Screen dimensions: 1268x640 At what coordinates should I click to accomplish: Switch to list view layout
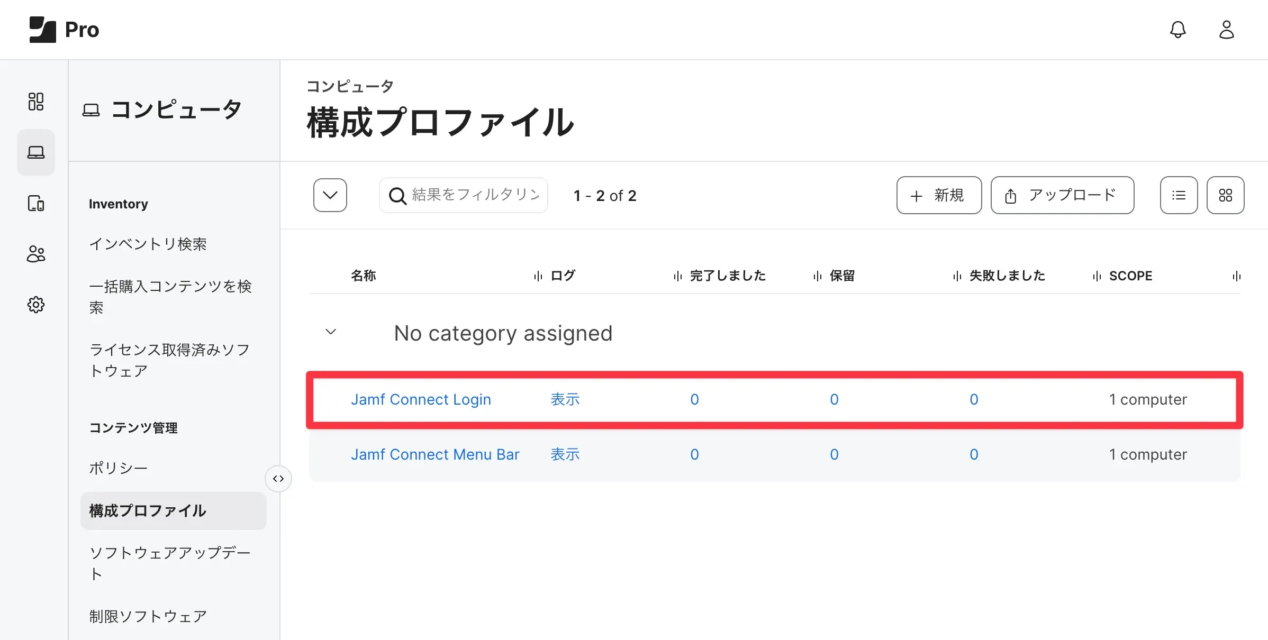1179,195
